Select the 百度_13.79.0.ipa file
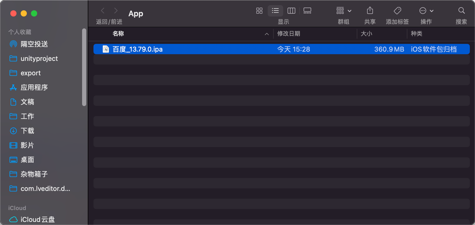 (281, 49)
